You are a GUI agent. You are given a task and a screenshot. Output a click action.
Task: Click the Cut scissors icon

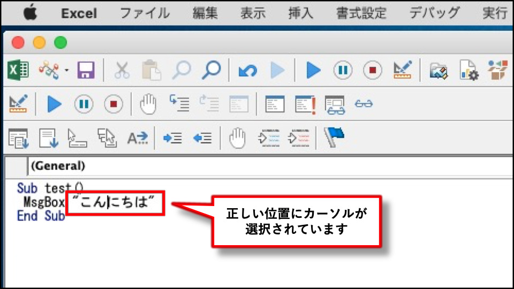click(x=122, y=70)
